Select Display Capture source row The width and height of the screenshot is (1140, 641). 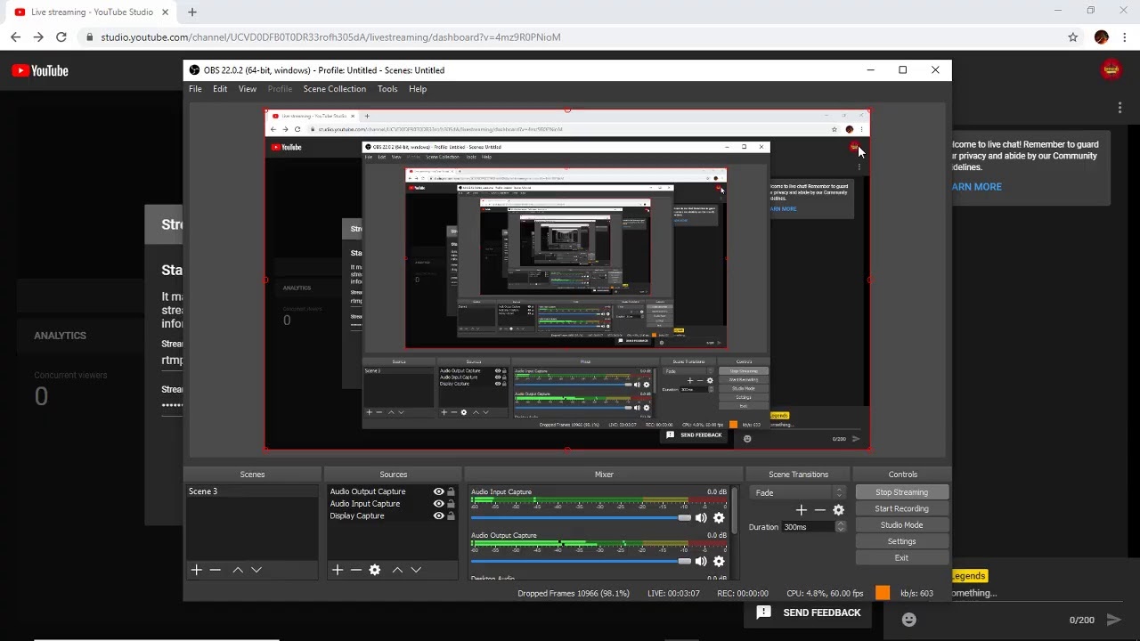pyautogui.click(x=393, y=516)
